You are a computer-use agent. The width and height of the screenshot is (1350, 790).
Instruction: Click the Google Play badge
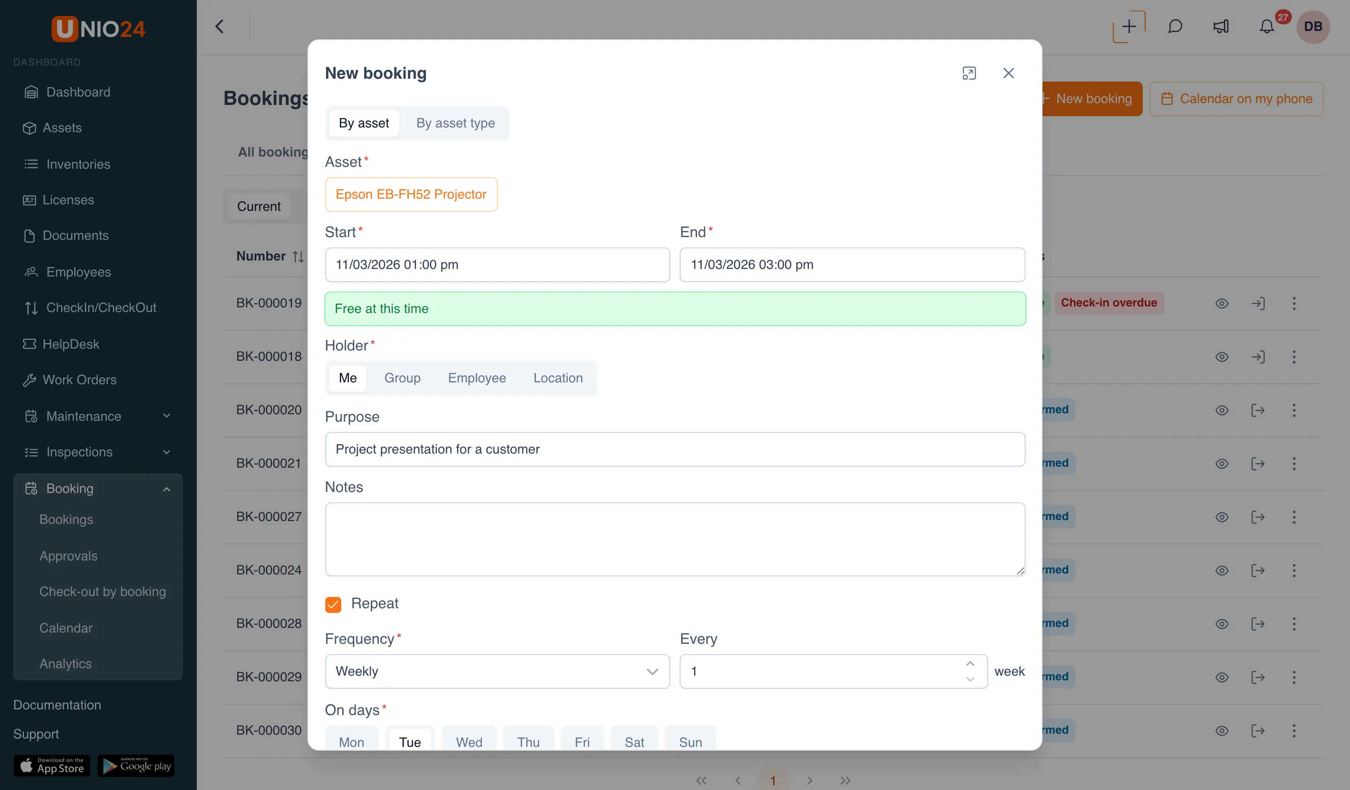point(136,765)
